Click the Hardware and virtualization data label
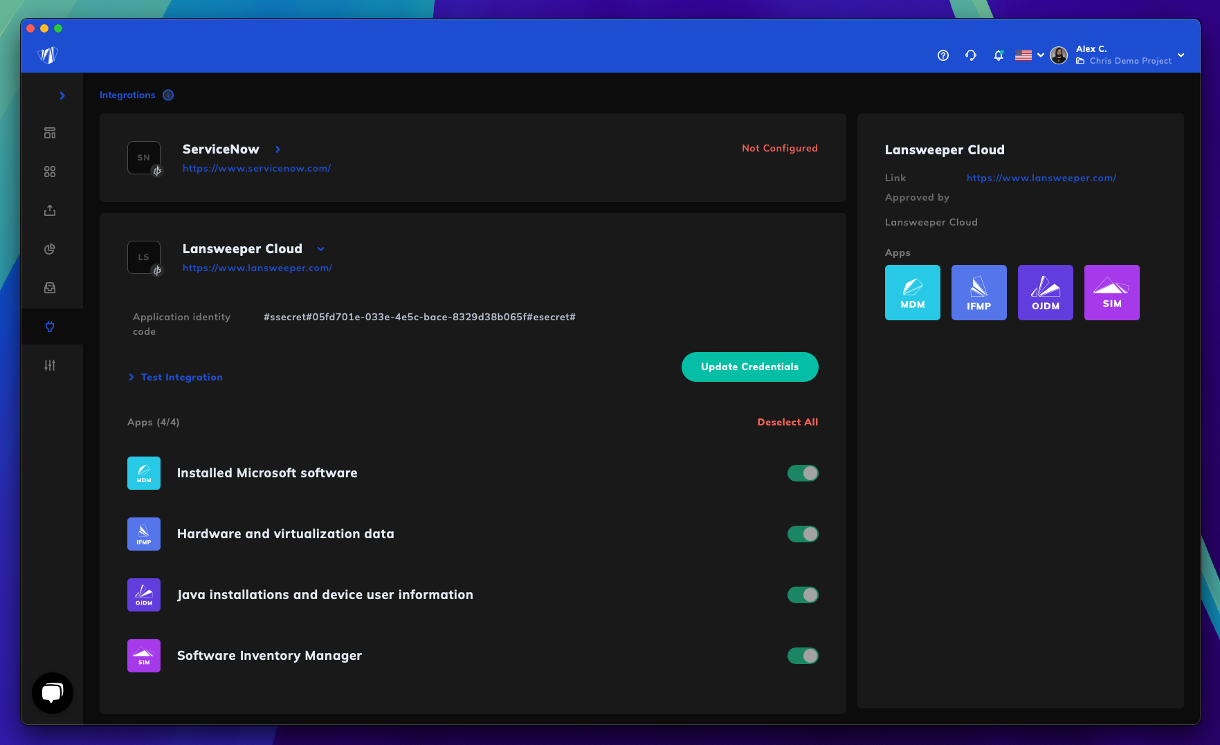The image size is (1220, 745). (286, 534)
